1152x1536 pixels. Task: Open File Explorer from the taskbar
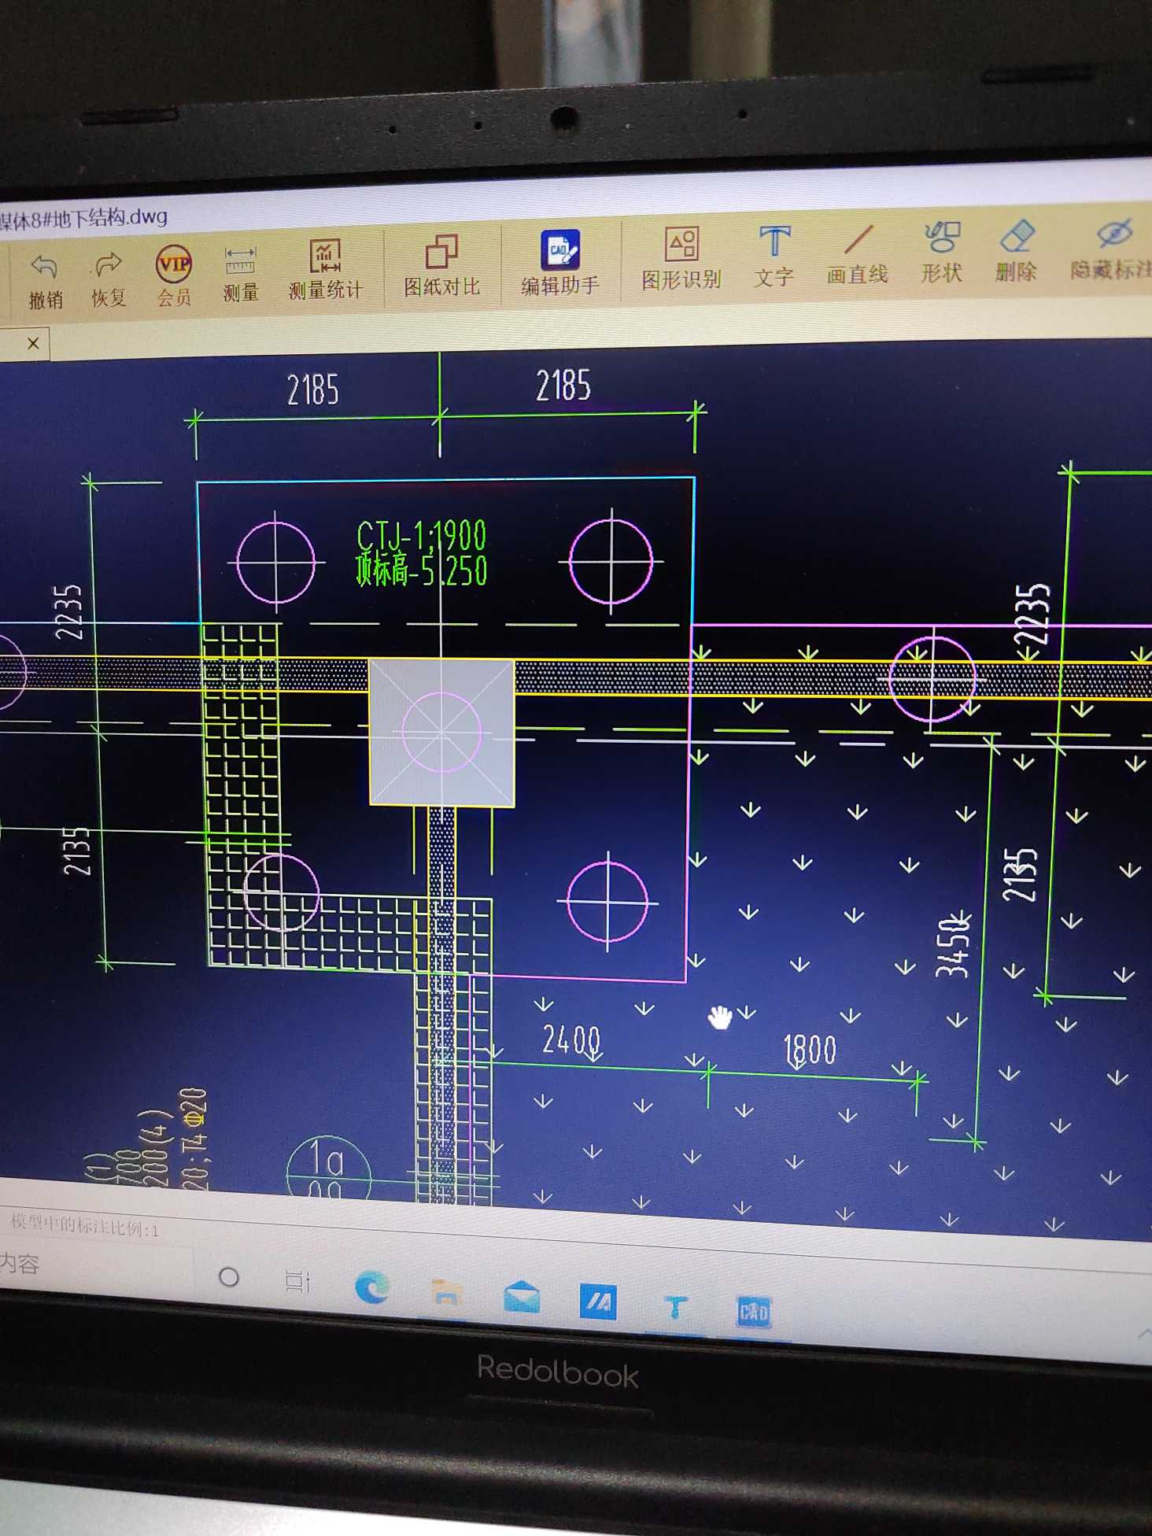446,1292
